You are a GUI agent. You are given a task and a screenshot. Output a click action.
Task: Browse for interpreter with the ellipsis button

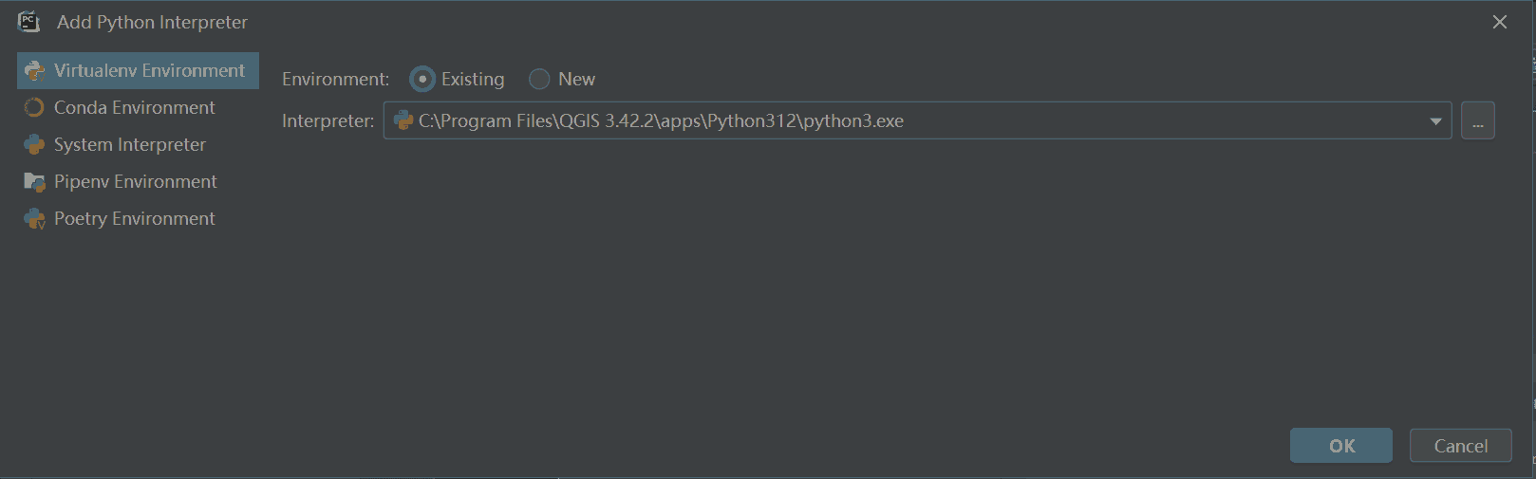pyautogui.click(x=1477, y=120)
